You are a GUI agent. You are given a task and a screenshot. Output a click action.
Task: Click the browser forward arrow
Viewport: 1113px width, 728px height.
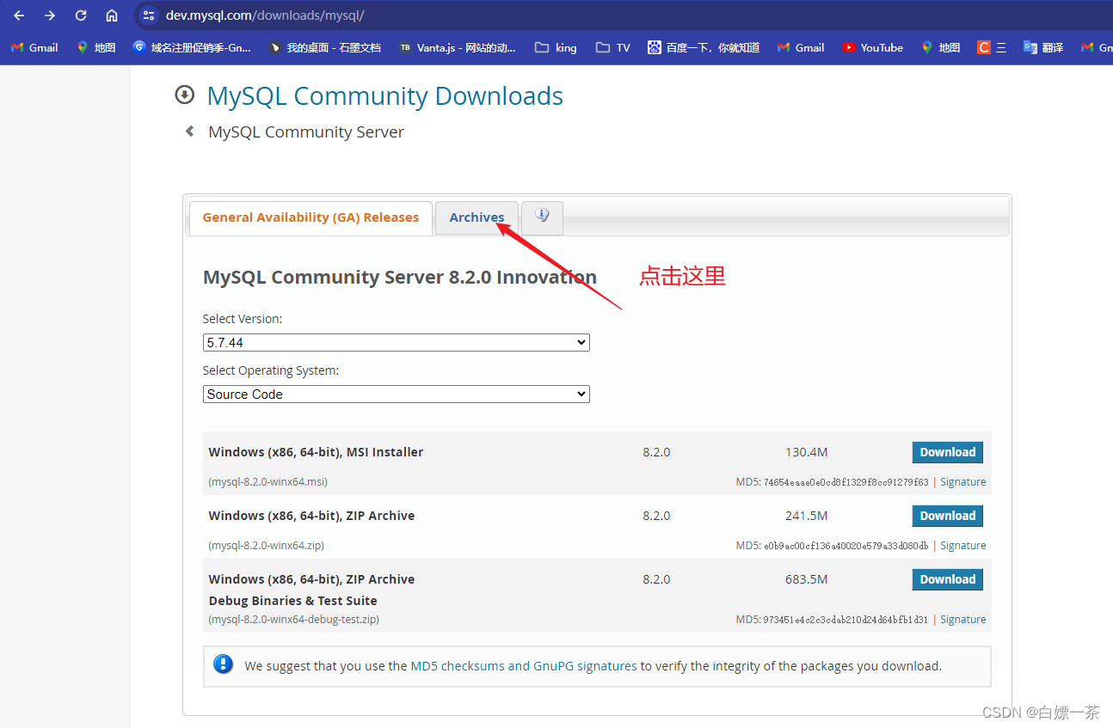point(50,15)
